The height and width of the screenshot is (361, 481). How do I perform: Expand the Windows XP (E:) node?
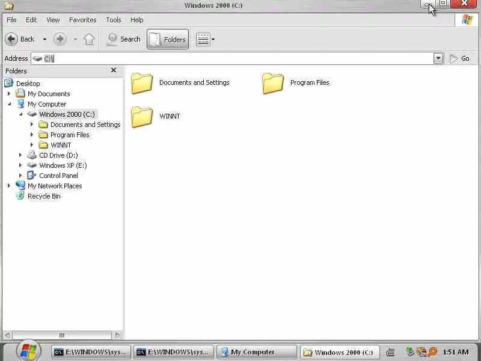click(20, 165)
